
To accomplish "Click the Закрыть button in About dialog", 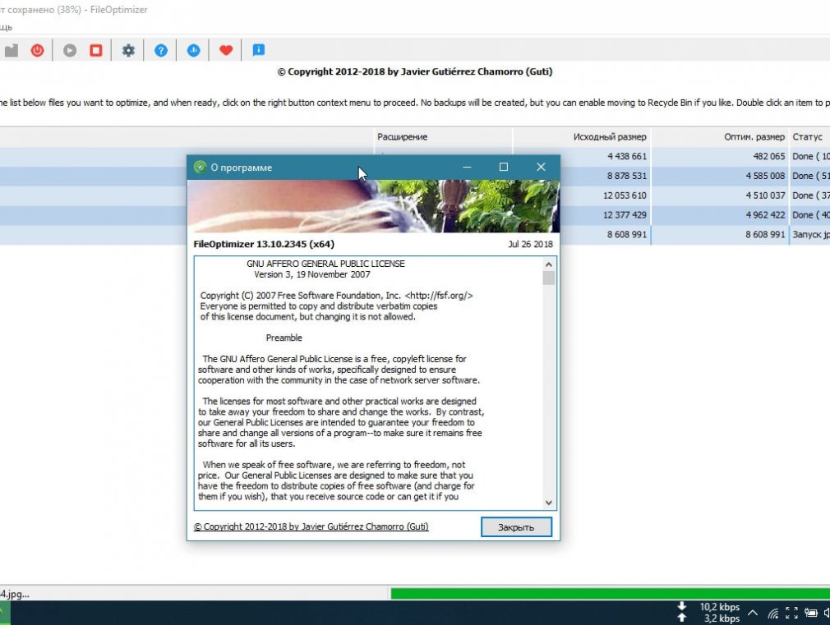I will coord(516,527).
